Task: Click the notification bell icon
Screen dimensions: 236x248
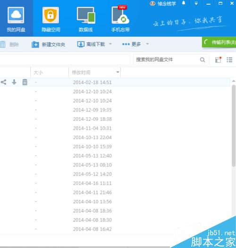Action: click(x=184, y=3)
